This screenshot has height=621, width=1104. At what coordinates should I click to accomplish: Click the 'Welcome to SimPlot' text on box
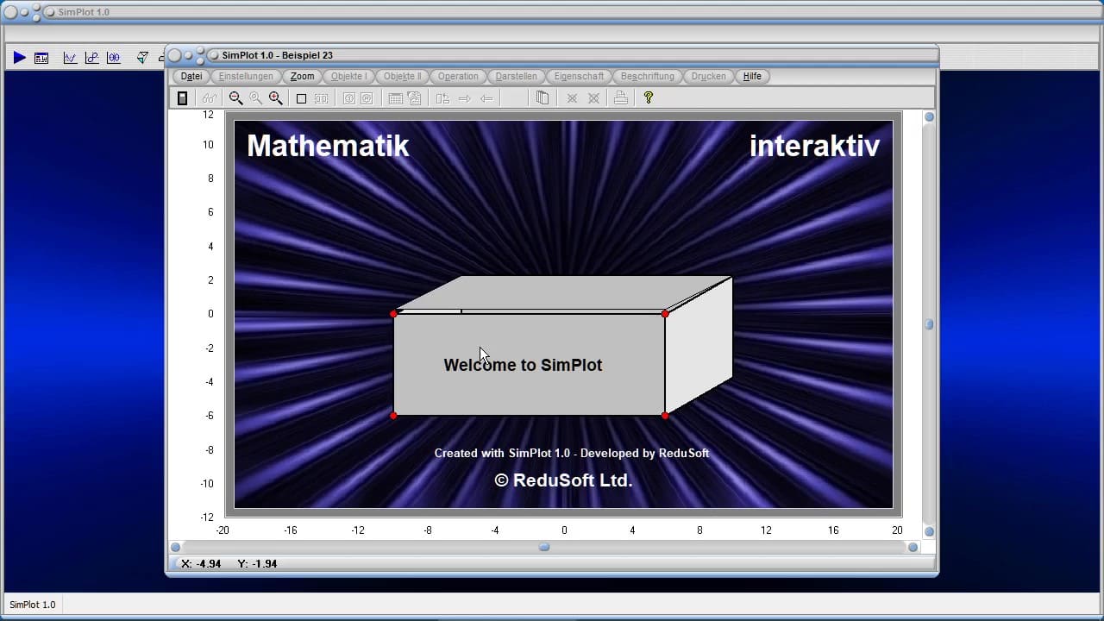[523, 365]
